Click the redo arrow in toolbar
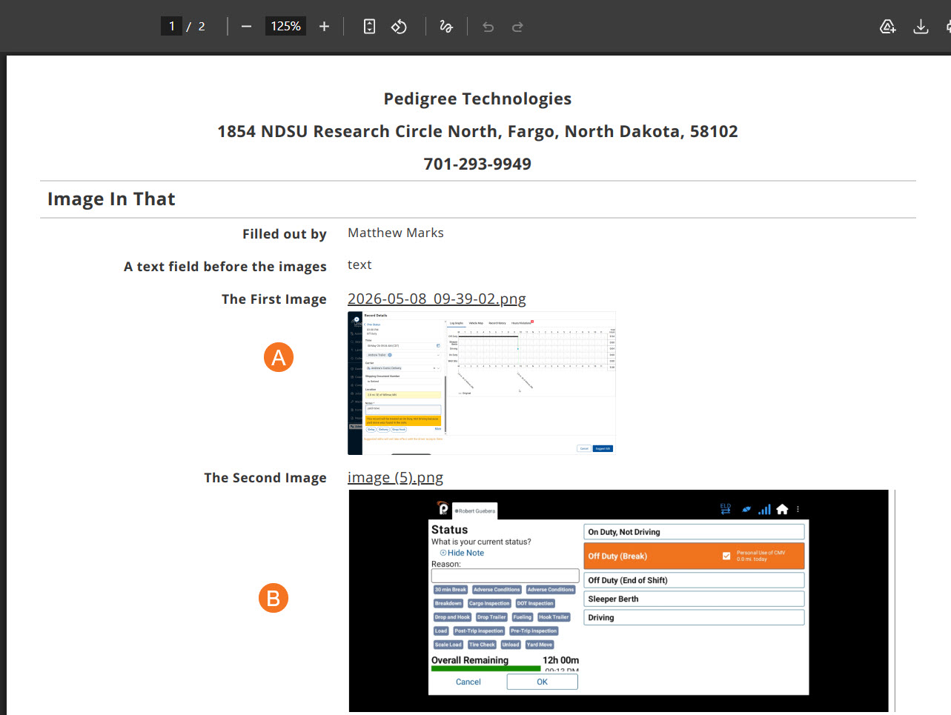This screenshot has width=951, height=715. point(517,27)
